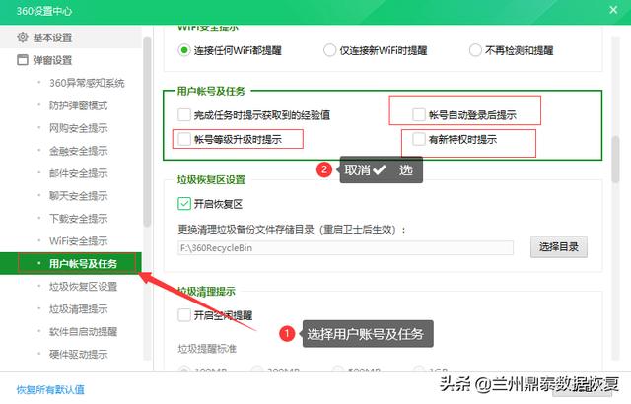This screenshot has height=404, width=631.
Task: Open 基本设置 via its gear icon
Action: 24,37
